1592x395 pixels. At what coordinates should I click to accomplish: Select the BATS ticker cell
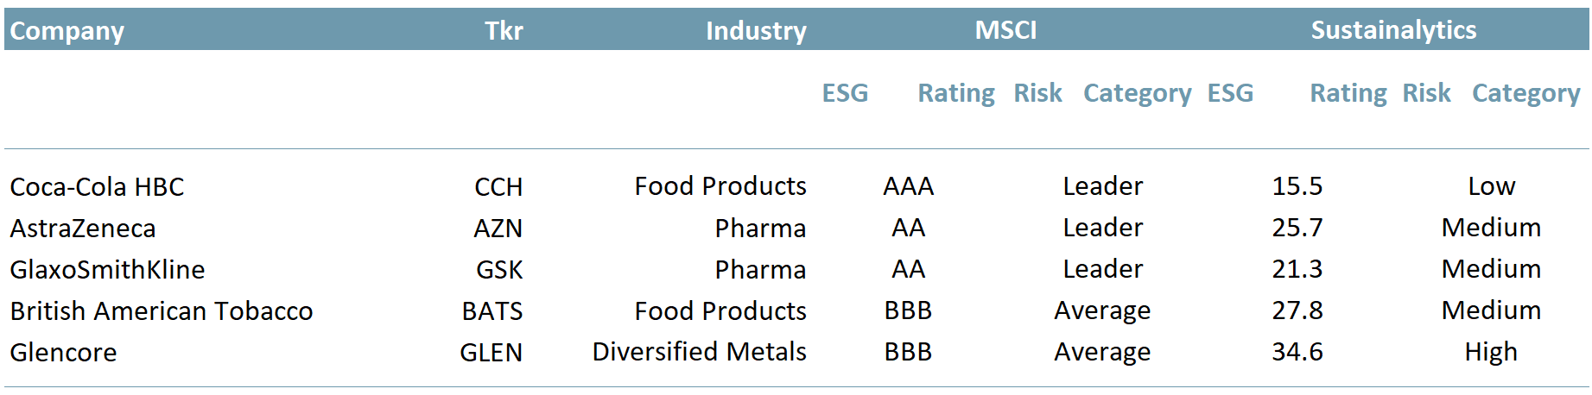coord(492,311)
